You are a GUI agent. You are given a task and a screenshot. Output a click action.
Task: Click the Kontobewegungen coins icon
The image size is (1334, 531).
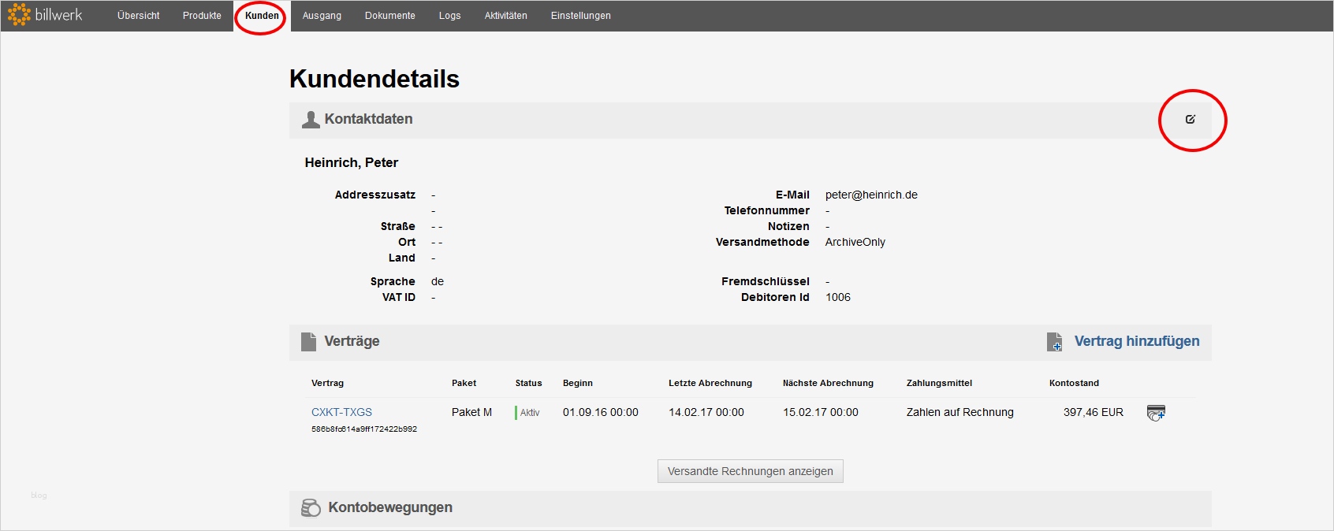click(311, 508)
